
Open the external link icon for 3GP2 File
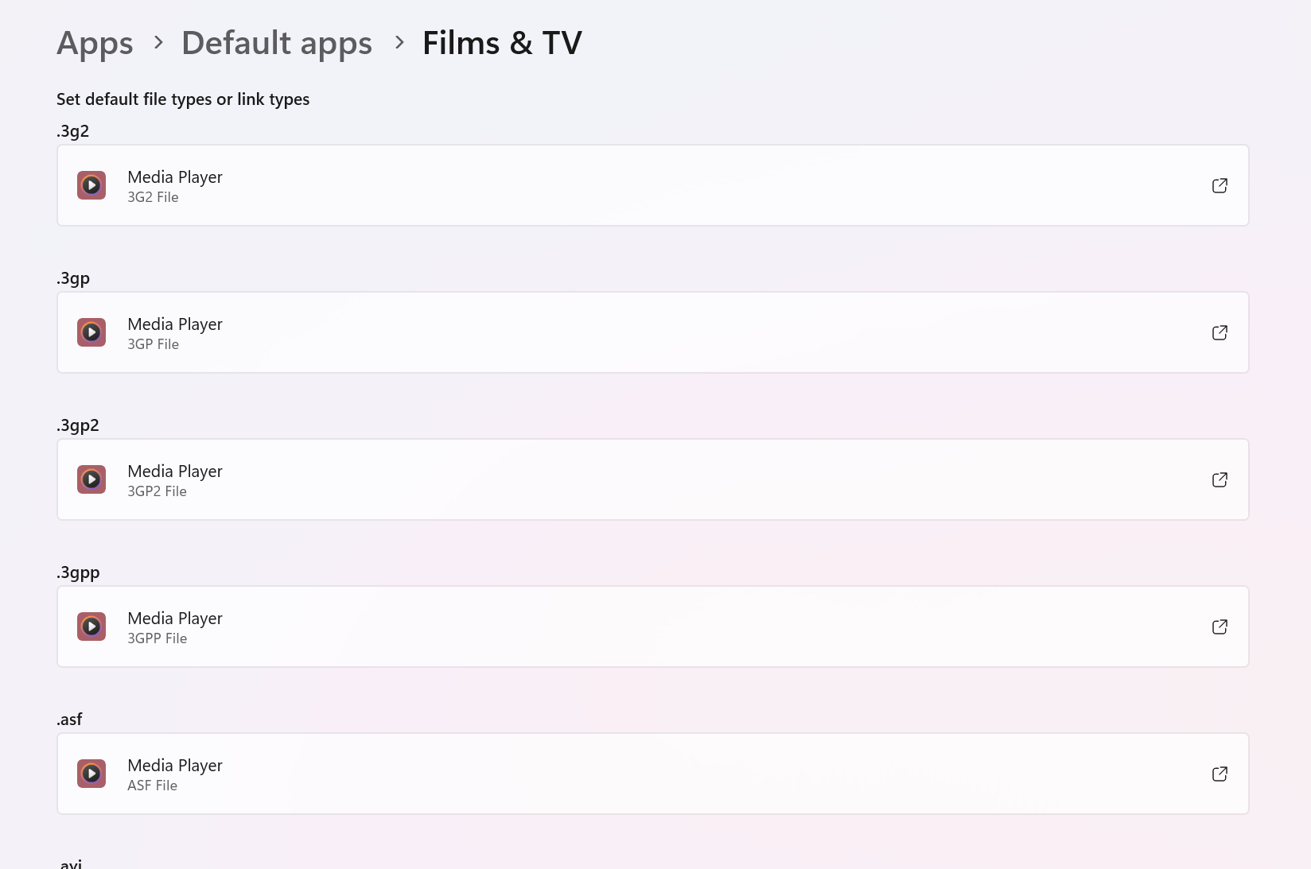tap(1220, 479)
